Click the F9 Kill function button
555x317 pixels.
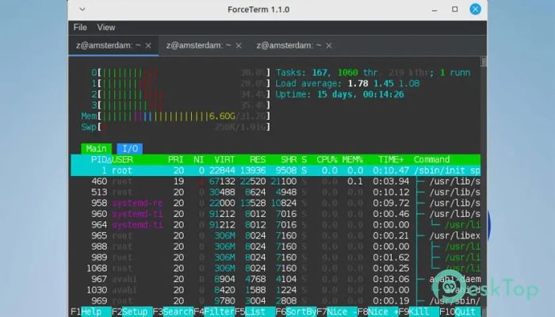pyautogui.click(x=419, y=311)
